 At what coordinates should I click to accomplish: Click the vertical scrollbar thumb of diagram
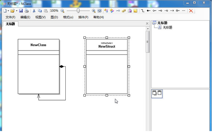click(x=148, y=42)
